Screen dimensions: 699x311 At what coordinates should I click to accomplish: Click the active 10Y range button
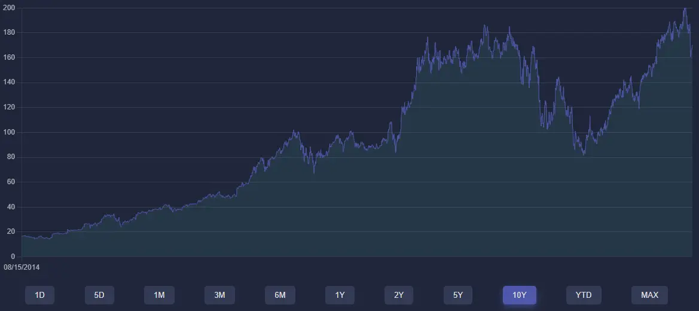click(x=520, y=295)
